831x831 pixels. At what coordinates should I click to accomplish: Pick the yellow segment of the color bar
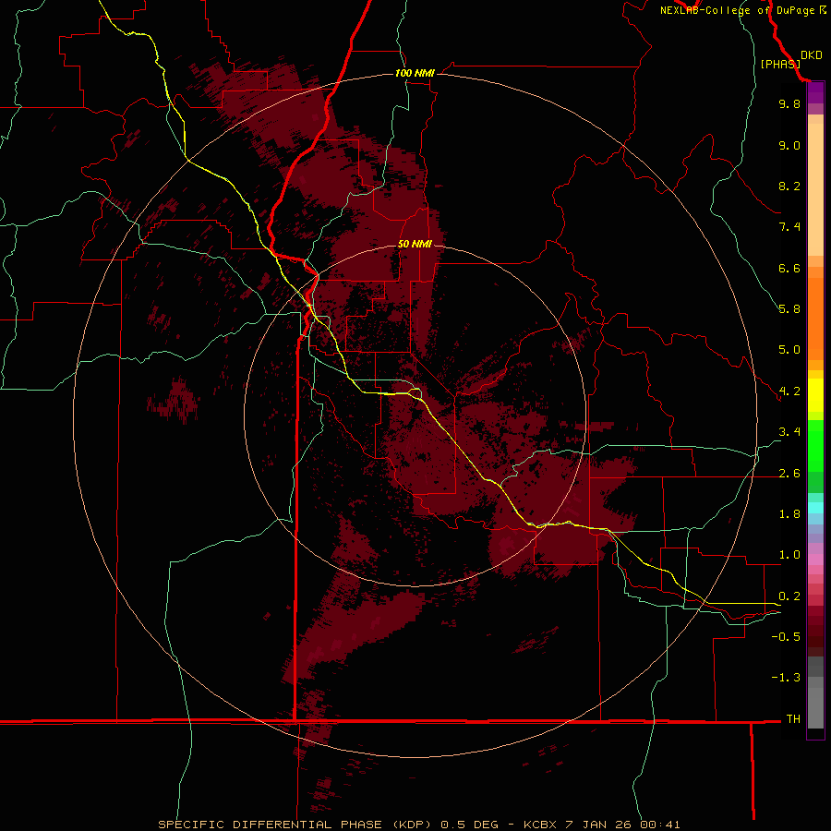[815, 395]
